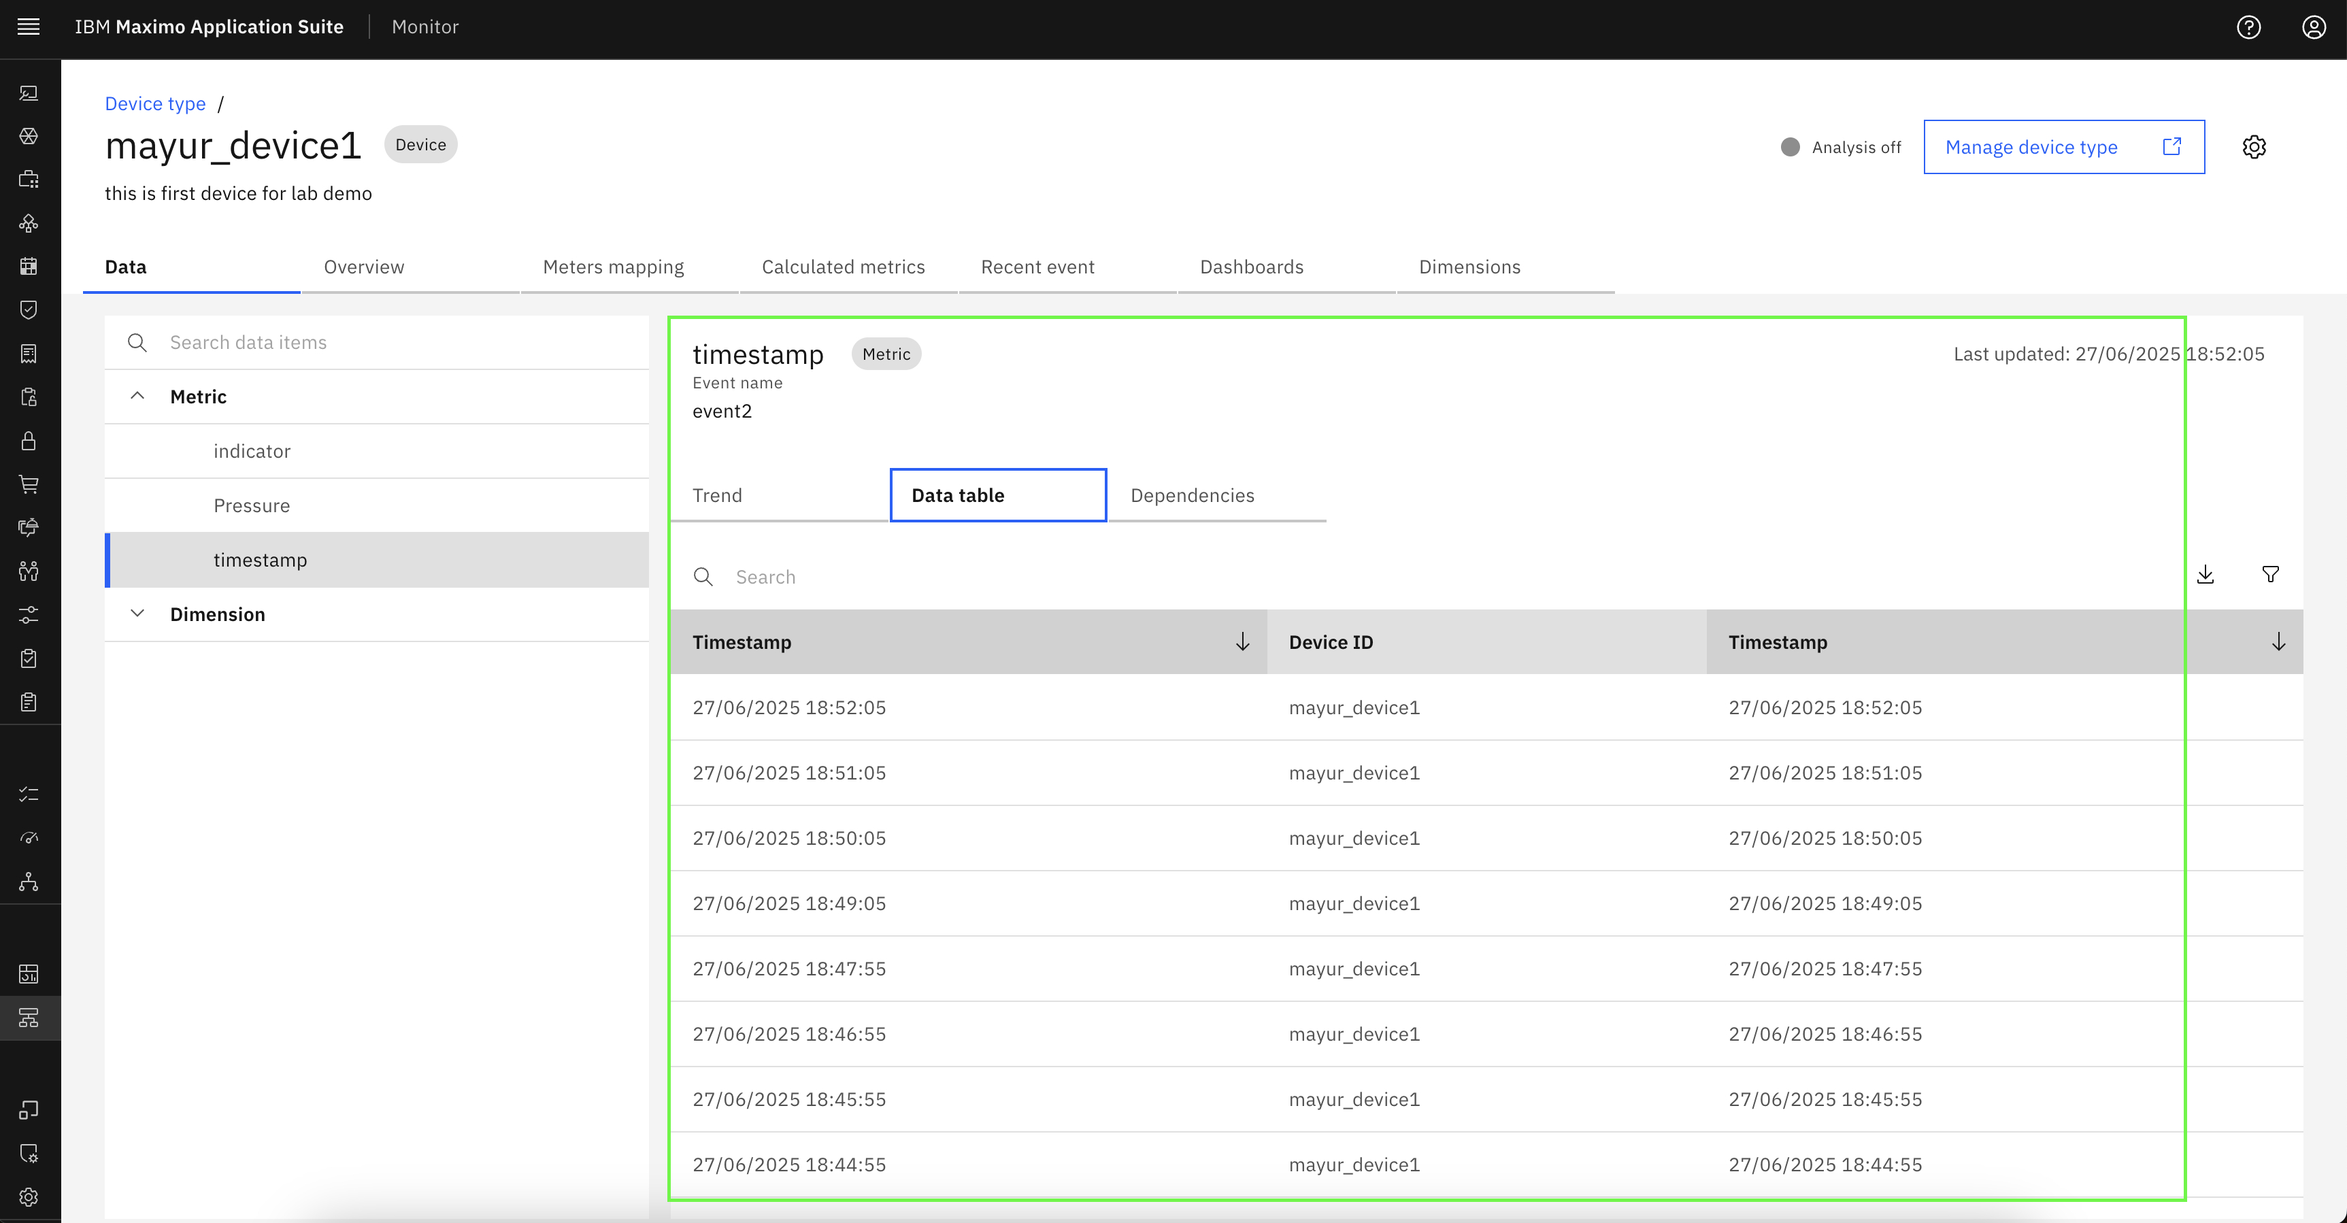Switch to the Data tab
Viewport: 2347px width, 1223px height.
[191, 268]
